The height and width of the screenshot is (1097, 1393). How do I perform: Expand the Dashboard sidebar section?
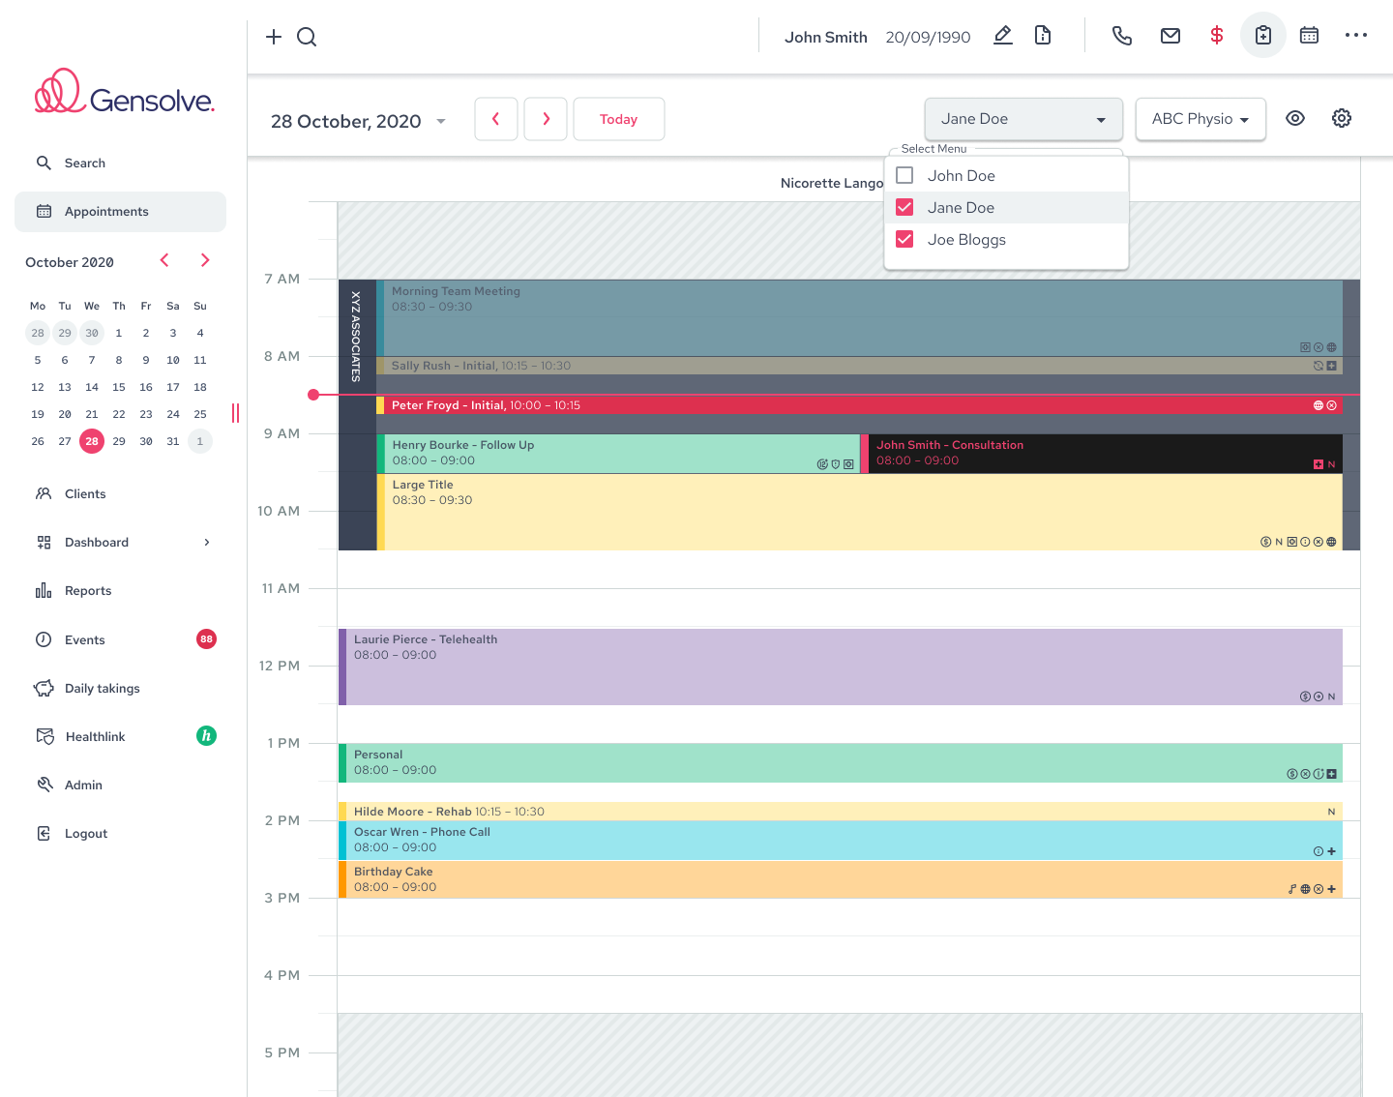pyautogui.click(x=206, y=542)
